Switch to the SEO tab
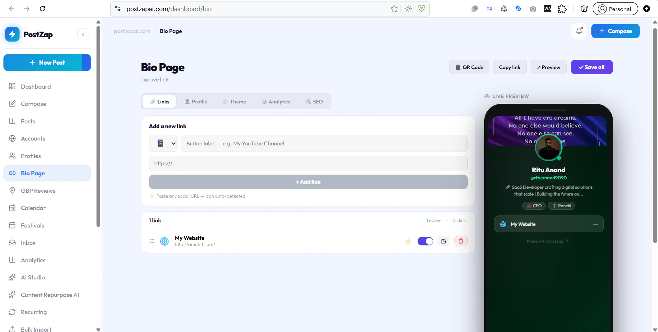 [x=314, y=102]
